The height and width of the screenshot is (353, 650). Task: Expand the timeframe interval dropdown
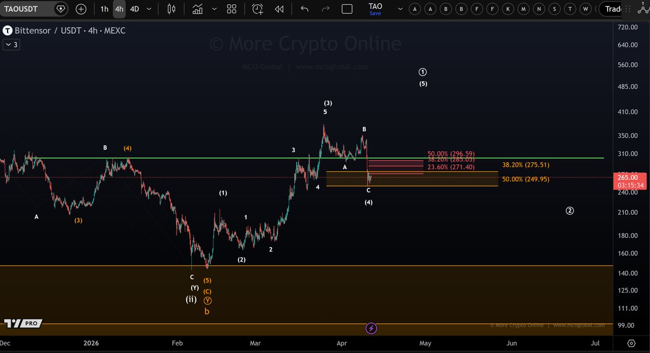[150, 9]
